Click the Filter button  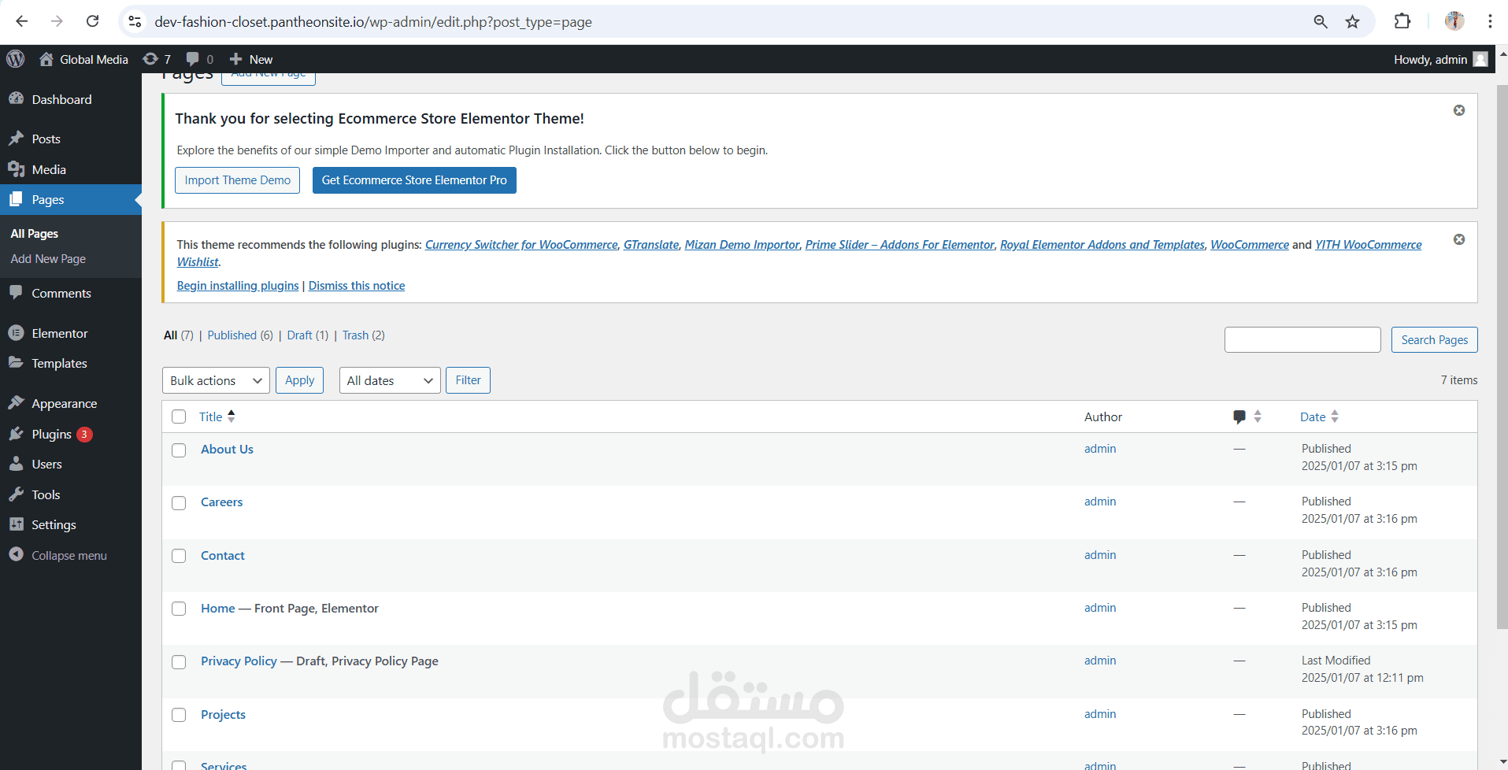pyautogui.click(x=468, y=380)
